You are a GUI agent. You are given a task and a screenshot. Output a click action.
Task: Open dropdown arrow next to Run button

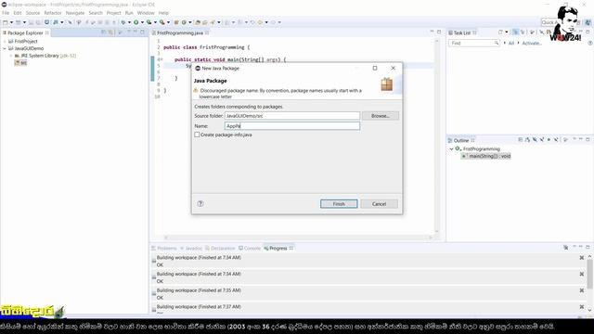pos(142,22)
